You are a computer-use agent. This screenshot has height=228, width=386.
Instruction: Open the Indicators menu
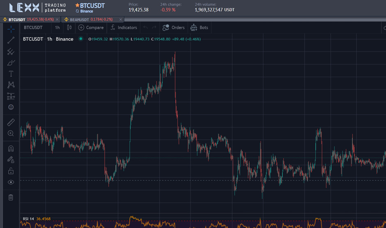[124, 28]
